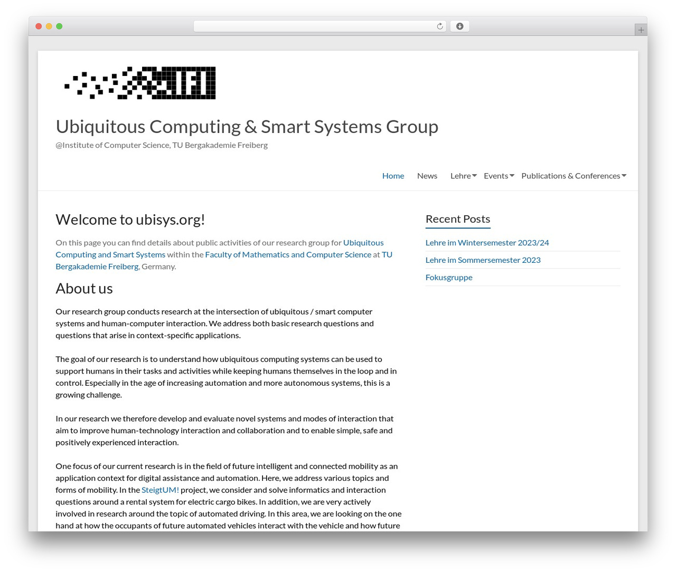Open the Fokusgruppe recent post
Screen dimensions: 676x572
pyautogui.click(x=449, y=278)
